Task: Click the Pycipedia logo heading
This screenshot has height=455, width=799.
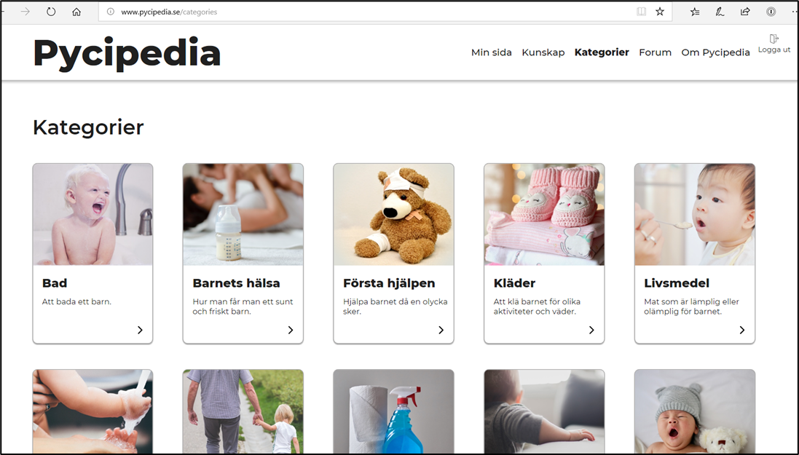Action: [127, 53]
